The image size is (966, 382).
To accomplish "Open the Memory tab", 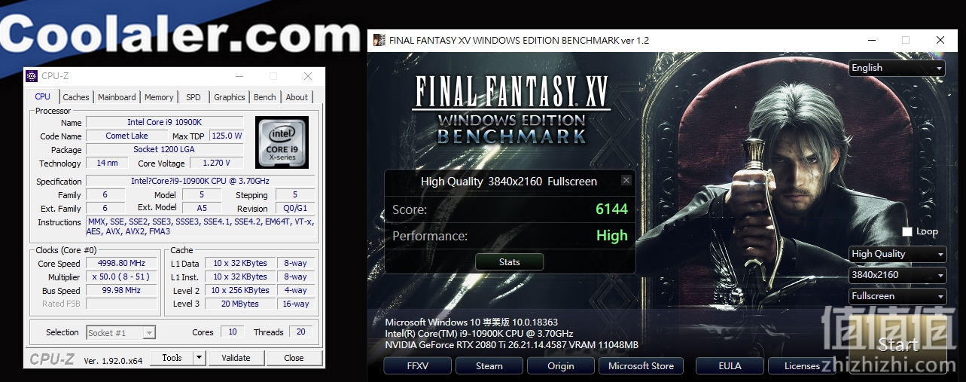I will tap(159, 97).
